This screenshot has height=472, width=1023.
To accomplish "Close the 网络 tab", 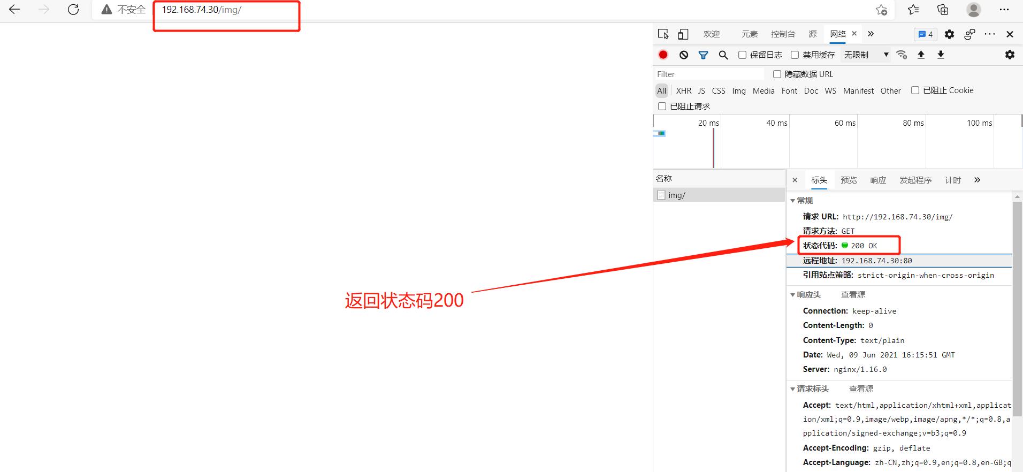I will (854, 34).
